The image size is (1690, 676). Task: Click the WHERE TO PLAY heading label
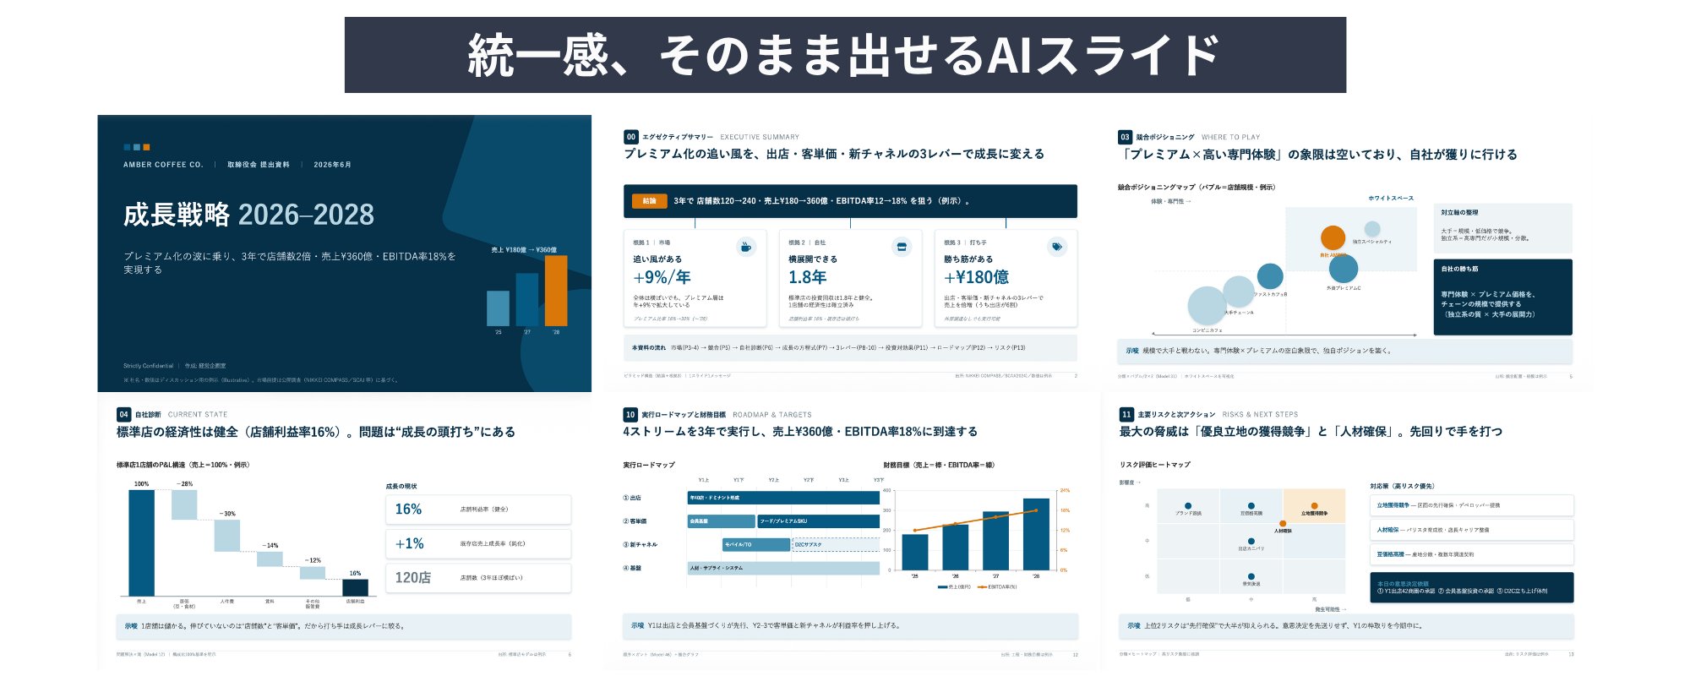(x=1230, y=137)
